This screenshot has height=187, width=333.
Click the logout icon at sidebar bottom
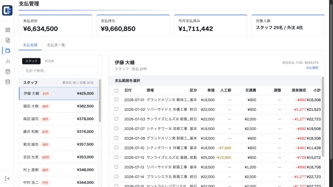pos(7,179)
